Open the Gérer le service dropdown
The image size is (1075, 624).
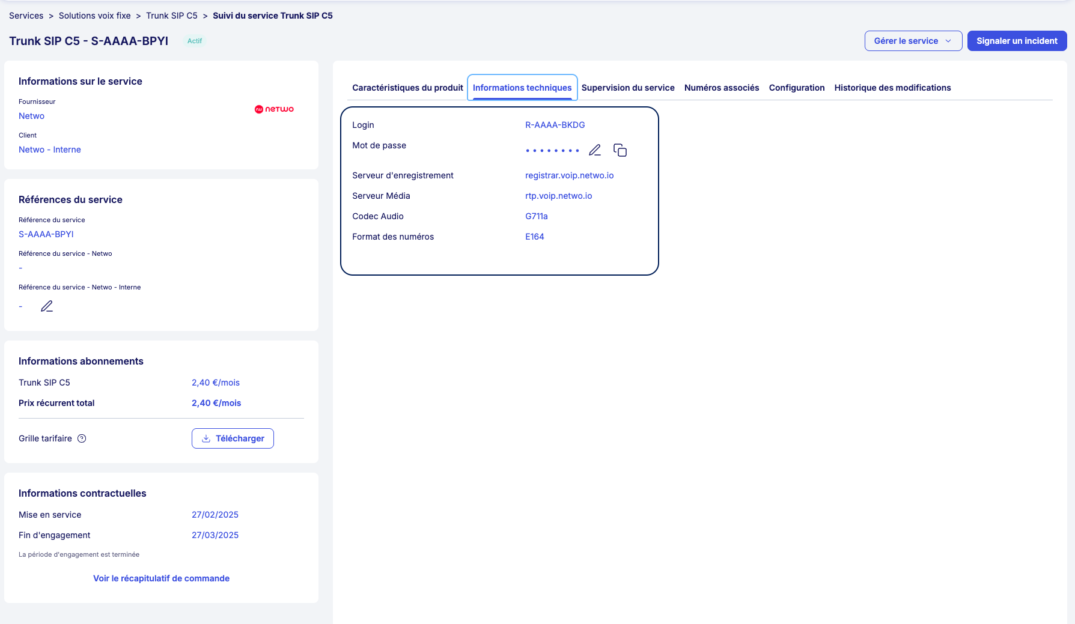(x=913, y=41)
